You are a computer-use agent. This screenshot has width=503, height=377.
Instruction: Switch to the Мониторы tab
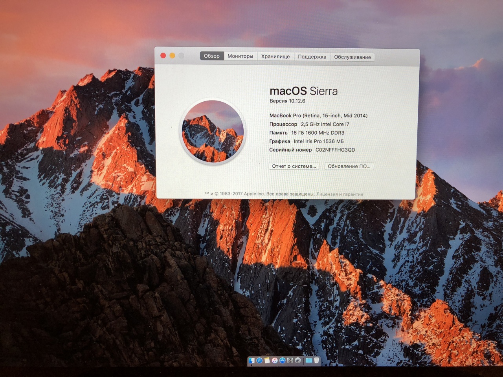240,57
